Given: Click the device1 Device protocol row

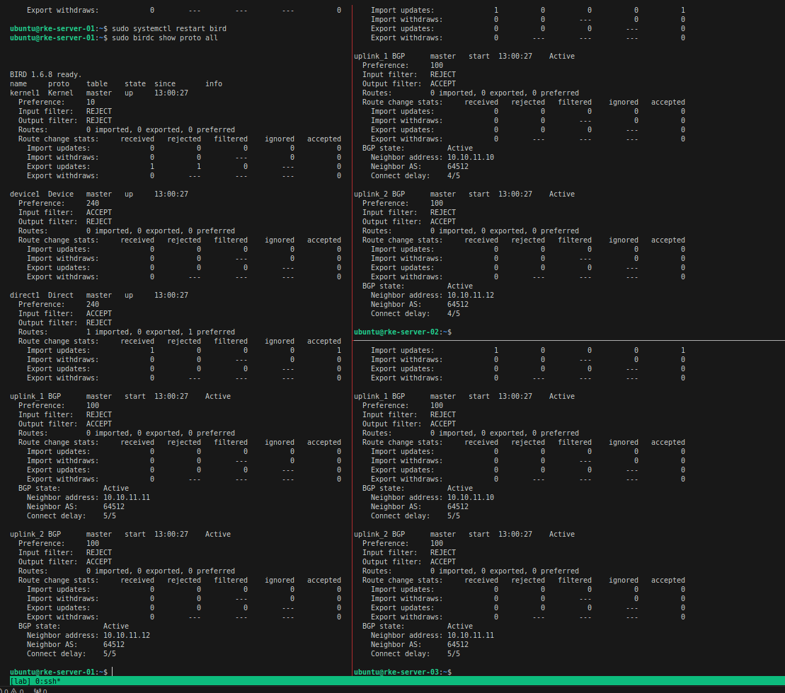Looking at the screenshot, I should point(99,194).
